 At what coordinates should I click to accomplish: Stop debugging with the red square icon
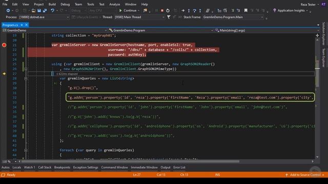click(162, 10)
